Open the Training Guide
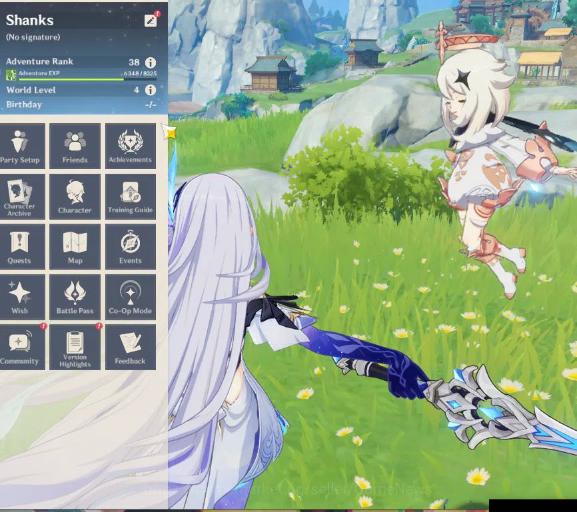Screen dimensions: 577x512 [131, 197]
